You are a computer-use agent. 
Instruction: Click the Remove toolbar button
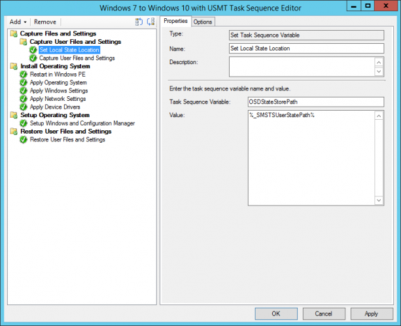pos(45,22)
